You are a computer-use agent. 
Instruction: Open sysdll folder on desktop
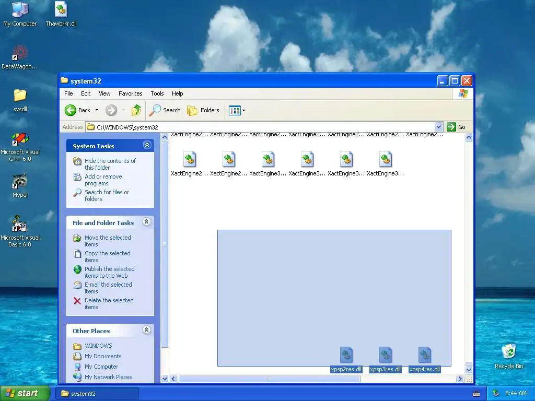[x=20, y=100]
